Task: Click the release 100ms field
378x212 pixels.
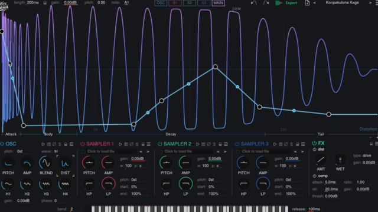Action: [x=314, y=209]
